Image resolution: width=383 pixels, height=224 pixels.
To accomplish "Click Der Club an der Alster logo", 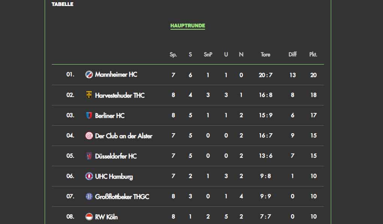I will click(x=89, y=135).
